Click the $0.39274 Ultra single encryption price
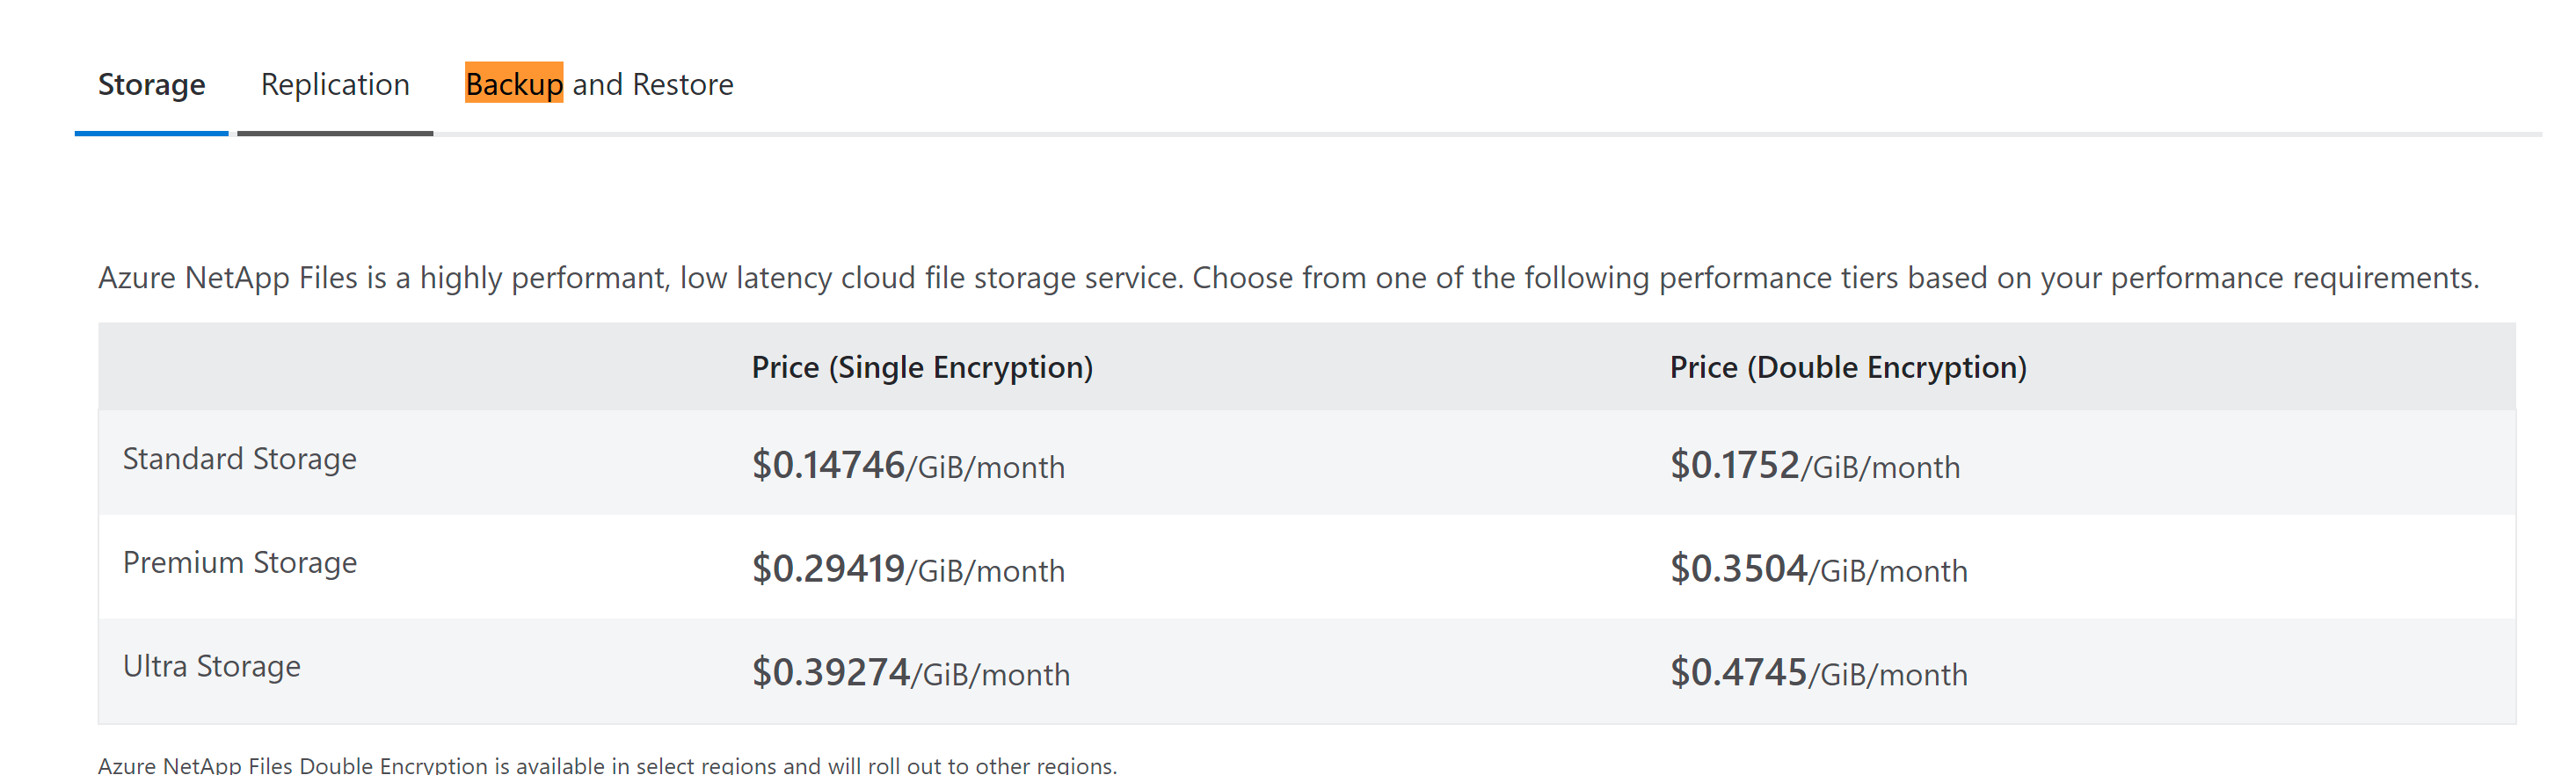Screen dimensions: 2576x775 point(831,673)
